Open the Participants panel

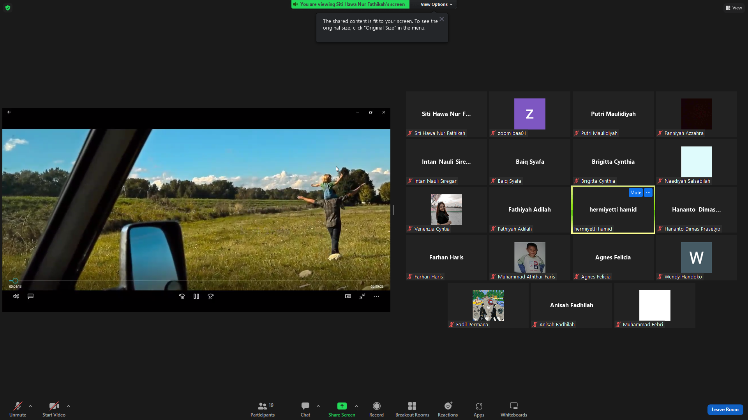pos(263,409)
